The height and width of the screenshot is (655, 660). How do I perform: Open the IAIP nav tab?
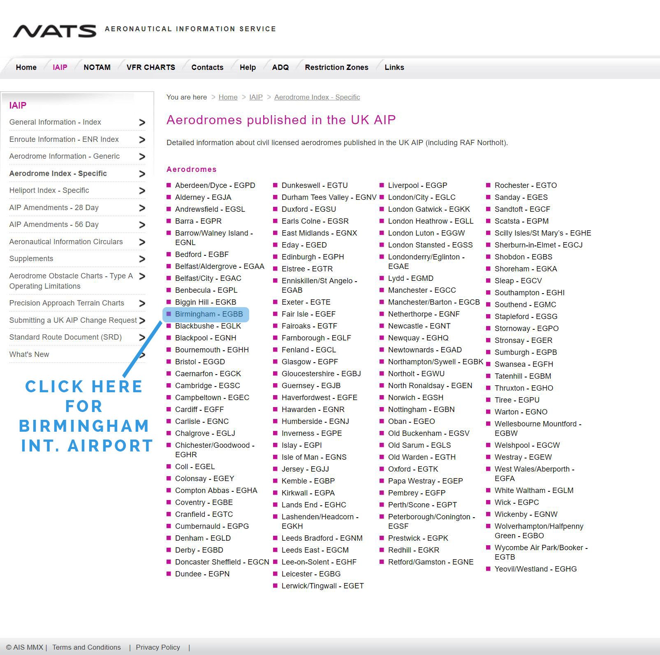point(60,67)
